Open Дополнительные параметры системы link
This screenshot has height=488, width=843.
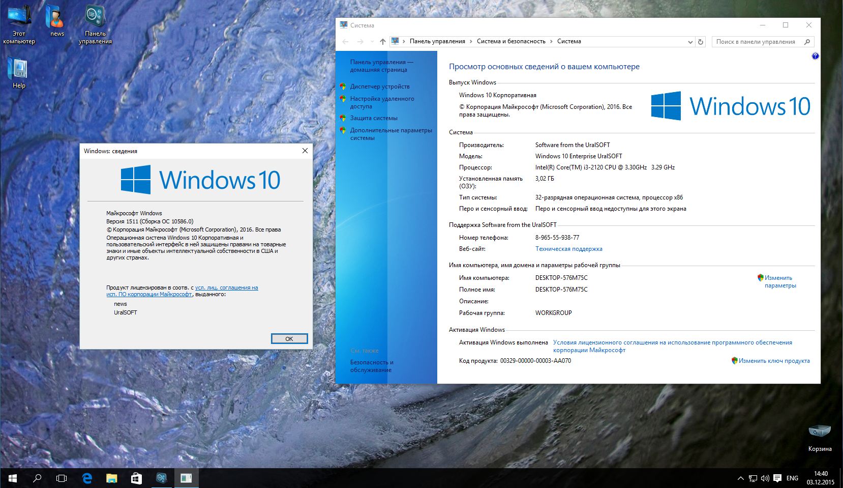coord(391,134)
